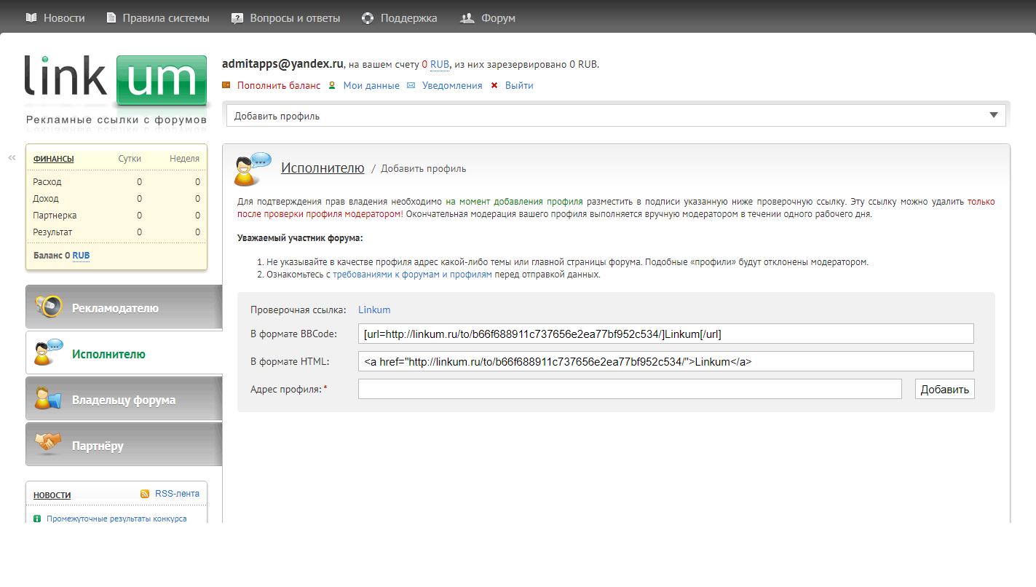Click the HTML format text field
The height and width of the screenshot is (587, 1036).
point(665,361)
